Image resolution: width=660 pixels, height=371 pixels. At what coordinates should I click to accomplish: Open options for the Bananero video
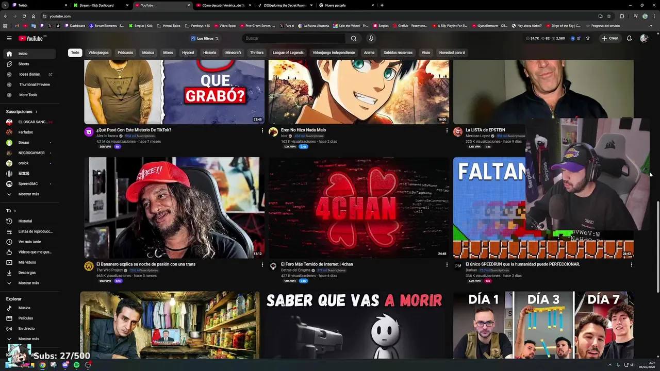tap(262, 265)
